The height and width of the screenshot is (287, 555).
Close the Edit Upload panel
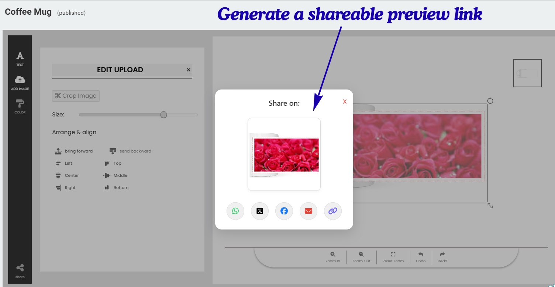[189, 70]
